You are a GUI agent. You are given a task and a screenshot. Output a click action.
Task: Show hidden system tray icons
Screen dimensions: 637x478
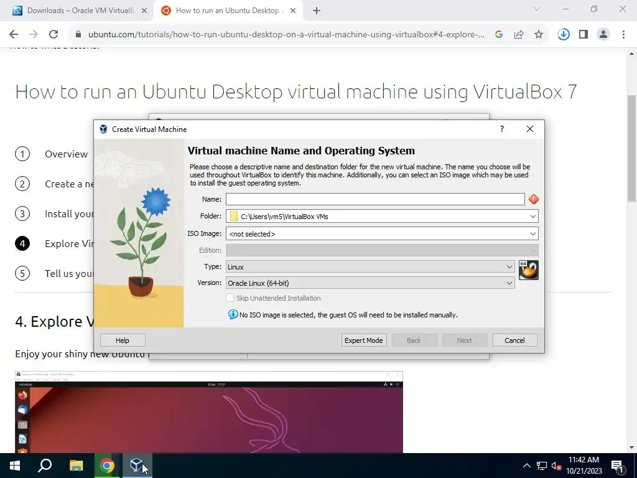[x=526, y=466]
